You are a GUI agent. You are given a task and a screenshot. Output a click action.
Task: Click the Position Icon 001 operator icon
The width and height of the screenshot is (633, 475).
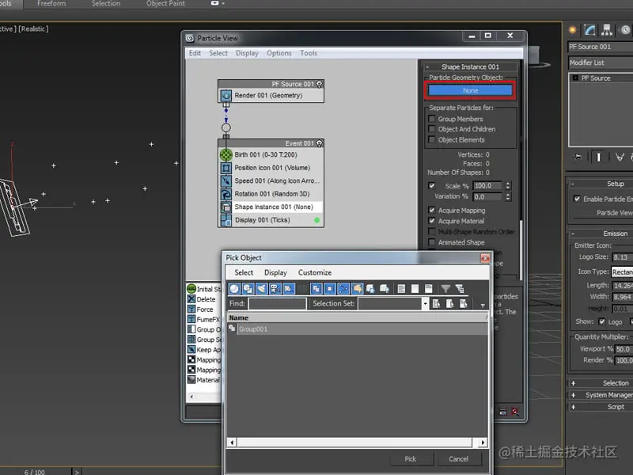coord(226,168)
